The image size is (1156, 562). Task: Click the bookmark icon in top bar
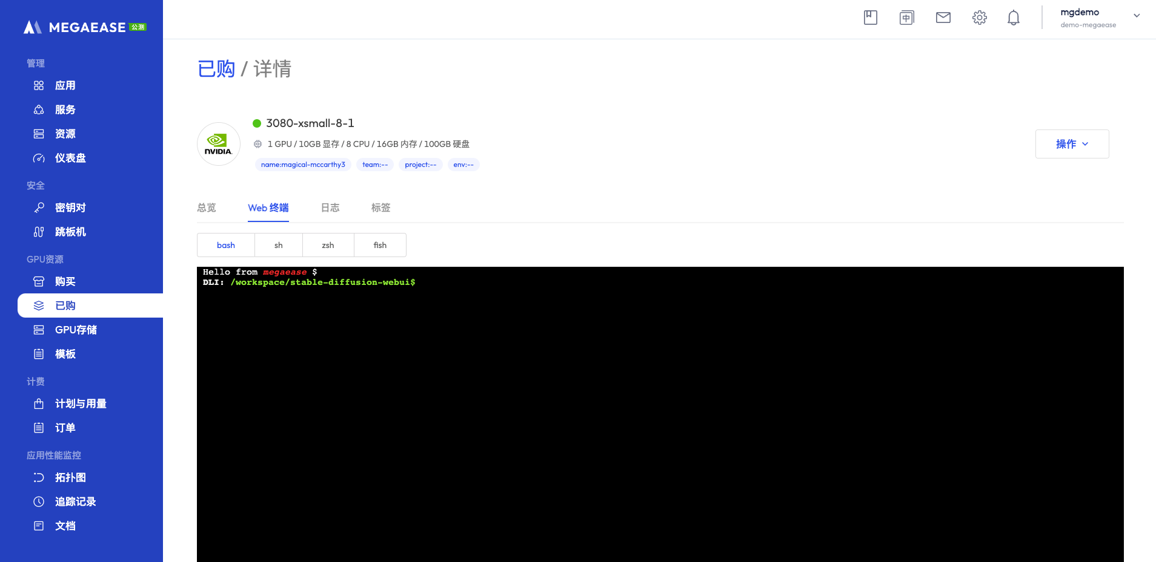point(870,18)
